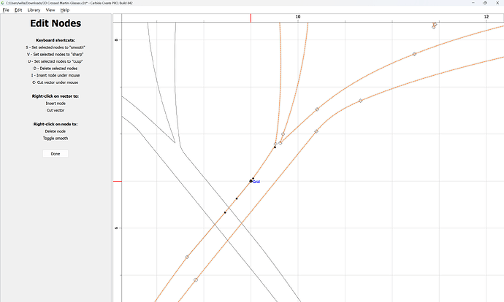
Task: Select the lowest circle node on the canvas
Action: (x=196, y=280)
